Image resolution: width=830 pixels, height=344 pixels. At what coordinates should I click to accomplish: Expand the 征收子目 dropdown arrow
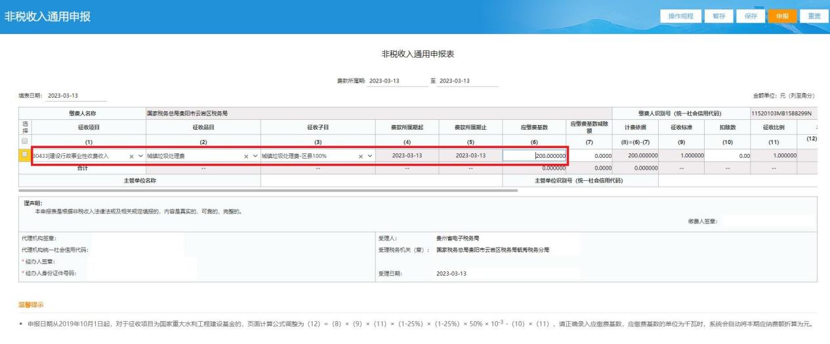369,156
